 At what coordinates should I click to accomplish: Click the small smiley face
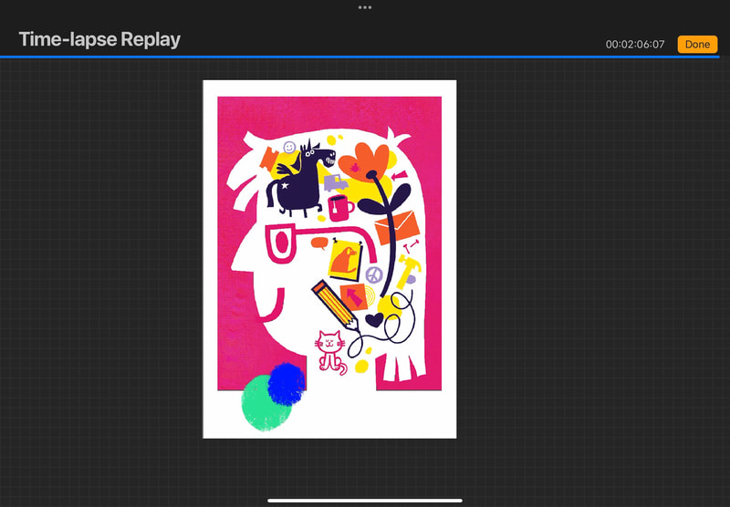pyautogui.click(x=289, y=147)
